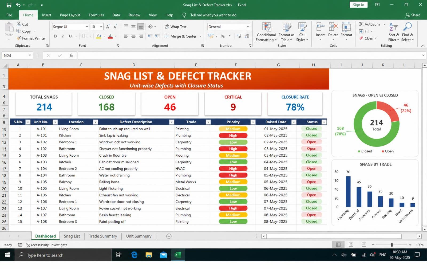Add a new sheet with plus button

[169, 236]
